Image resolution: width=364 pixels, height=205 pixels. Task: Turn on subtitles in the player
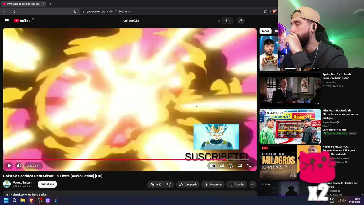point(222,166)
